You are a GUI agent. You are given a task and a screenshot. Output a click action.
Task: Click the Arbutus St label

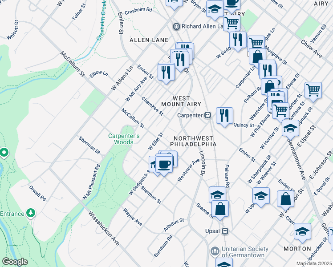(174, 225)
